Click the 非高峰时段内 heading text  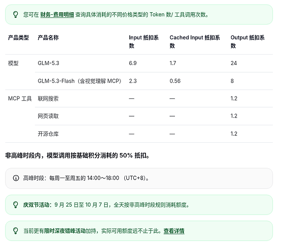(78, 155)
